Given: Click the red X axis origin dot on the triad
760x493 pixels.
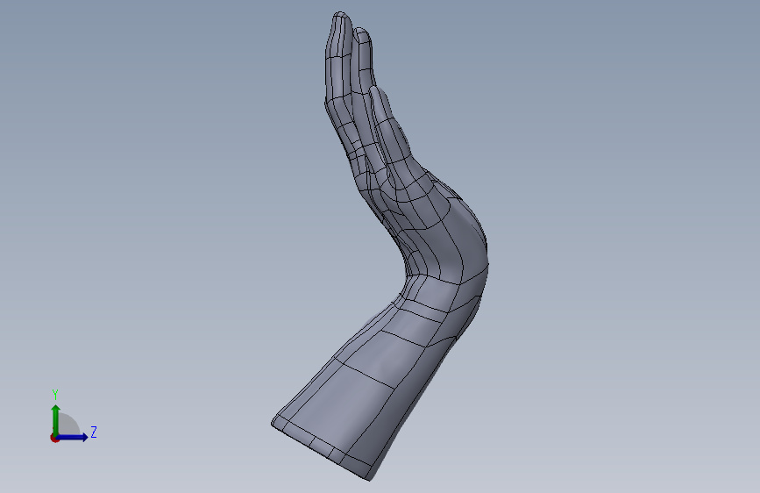Looking at the screenshot, I should (x=54, y=438).
